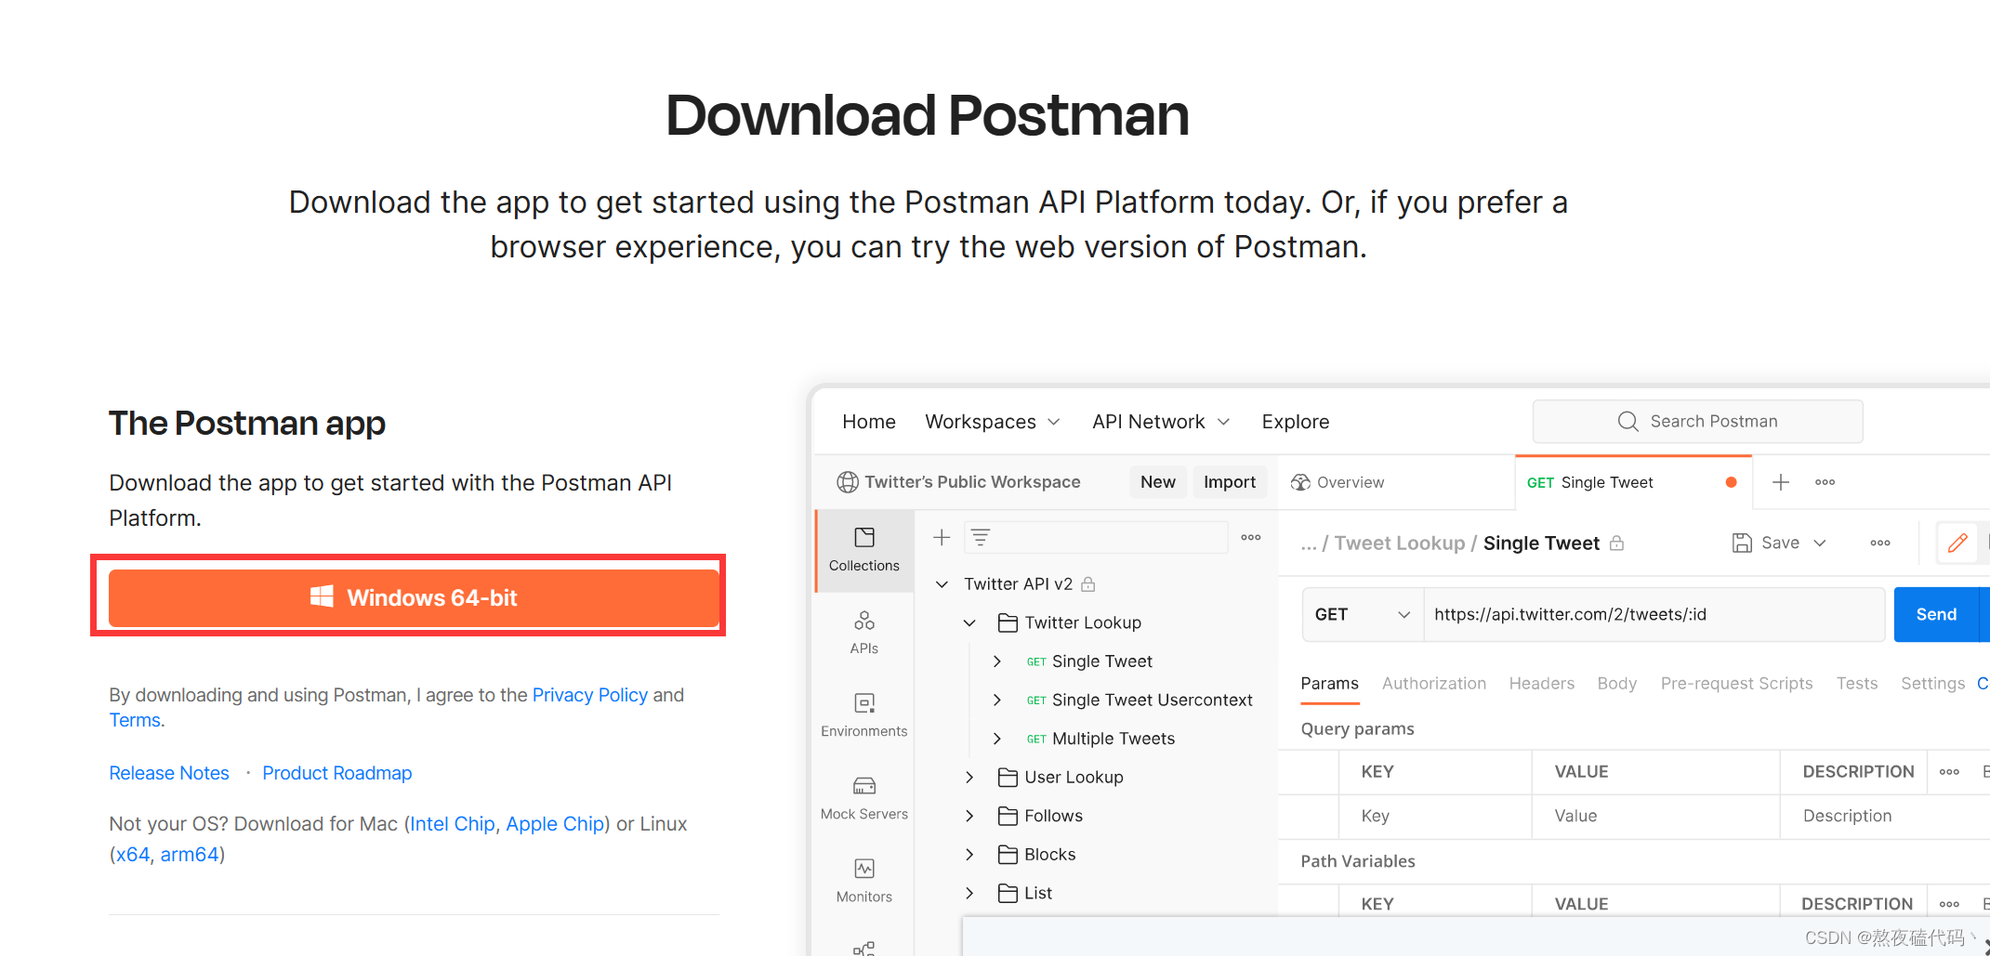The width and height of the screenshot is (1990, 956).
Task: Collapse the Twitter API v2 collection
Action: coord(942,583)
